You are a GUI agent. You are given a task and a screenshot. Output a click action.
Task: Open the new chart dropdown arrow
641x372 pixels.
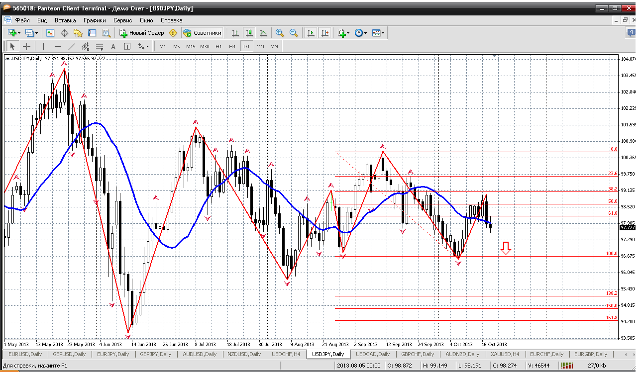click(x=19, y=33)
